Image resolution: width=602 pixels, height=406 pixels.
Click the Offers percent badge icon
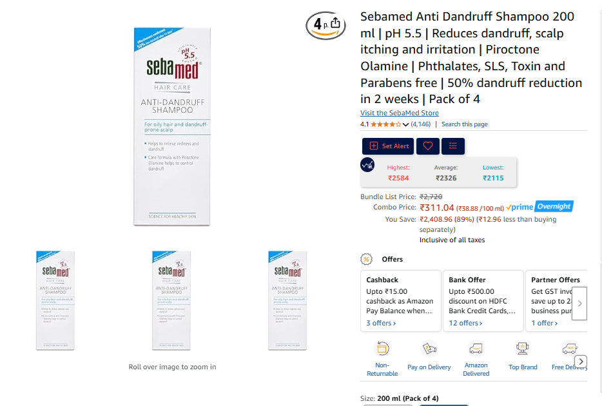(367, 260)
